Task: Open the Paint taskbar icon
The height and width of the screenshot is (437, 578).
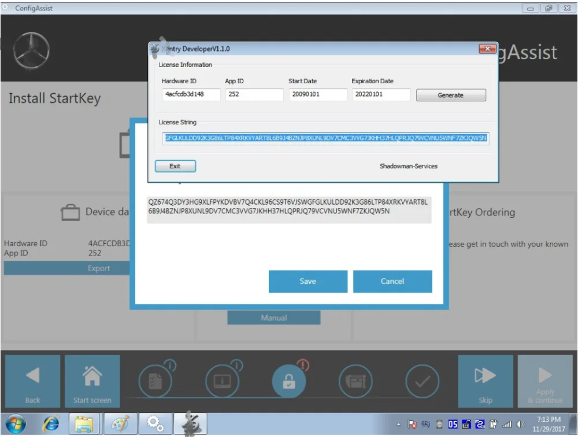Action: click(x=120, y=424)
